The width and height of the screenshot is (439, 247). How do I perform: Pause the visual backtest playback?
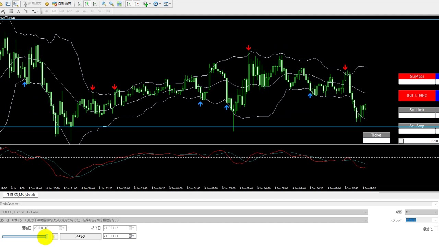[x=55, y=236]
